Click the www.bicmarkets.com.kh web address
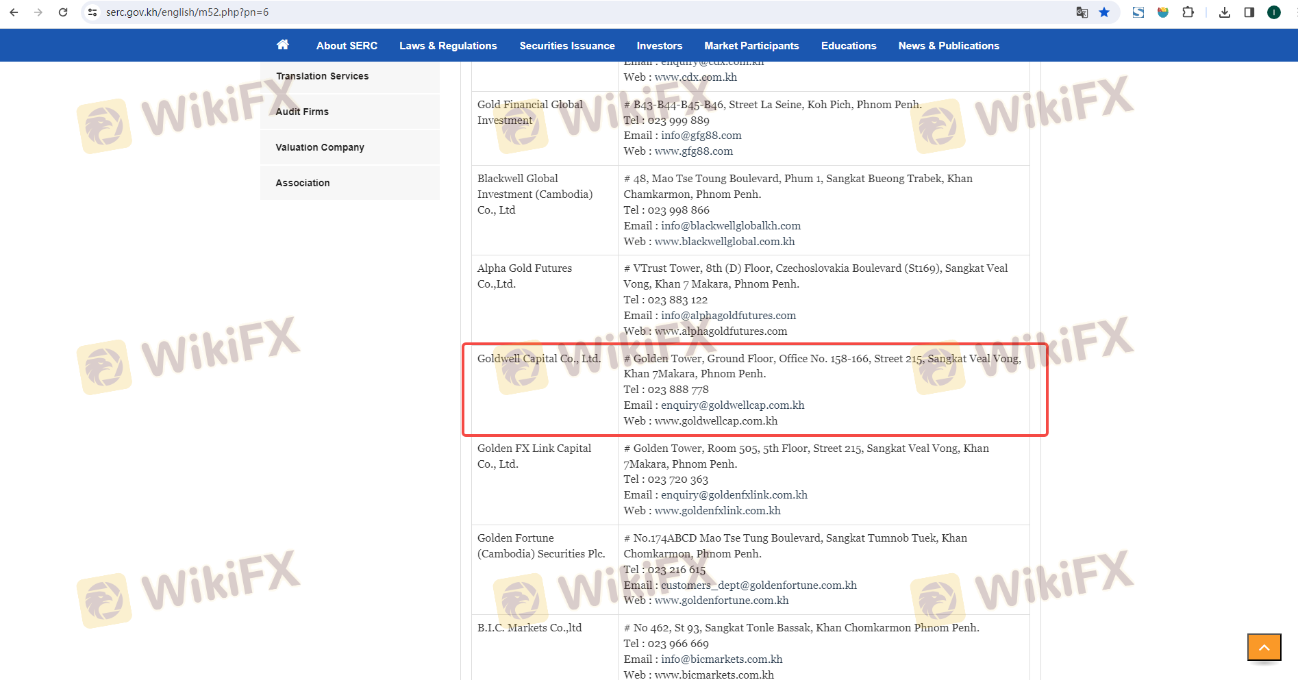1298x680 pixels. 714,675
